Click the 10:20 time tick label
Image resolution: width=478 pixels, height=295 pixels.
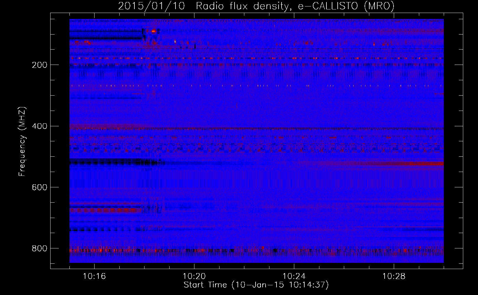[194, 276]
